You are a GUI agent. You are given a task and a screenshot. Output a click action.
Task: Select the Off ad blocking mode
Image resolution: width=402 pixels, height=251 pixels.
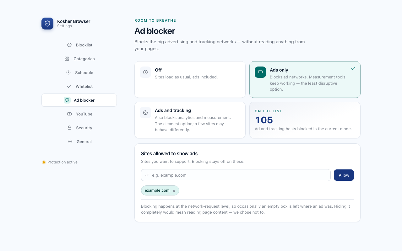pos(190,80)
